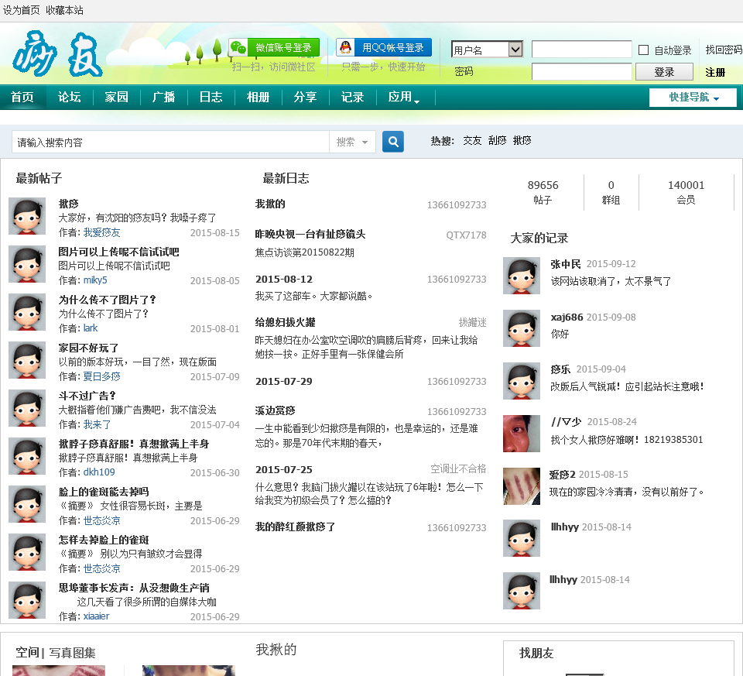Click the 注册 link
Viewport: 743px width, 676px height.
(x=715, y=72)
